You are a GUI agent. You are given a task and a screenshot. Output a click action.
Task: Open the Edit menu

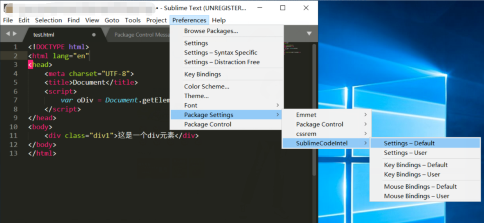(24, 20)
